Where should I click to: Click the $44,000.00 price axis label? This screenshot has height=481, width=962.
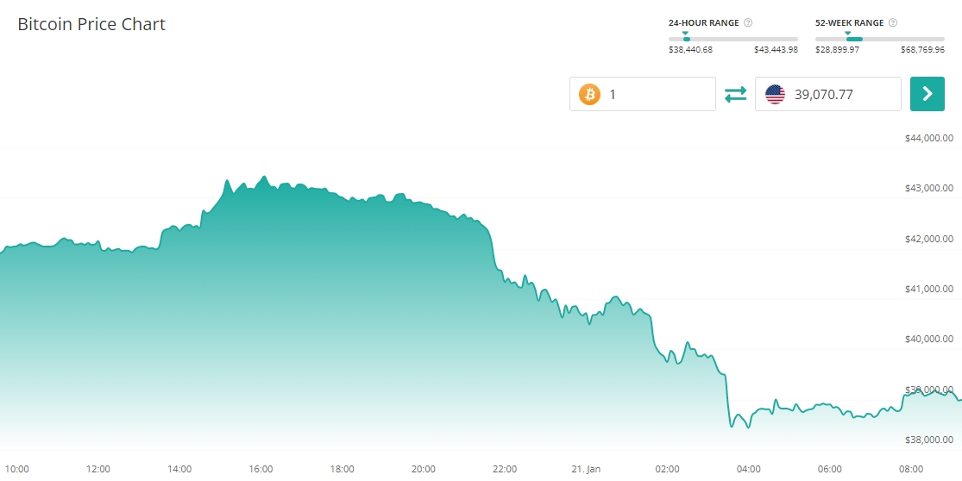(x=928, y=138)
